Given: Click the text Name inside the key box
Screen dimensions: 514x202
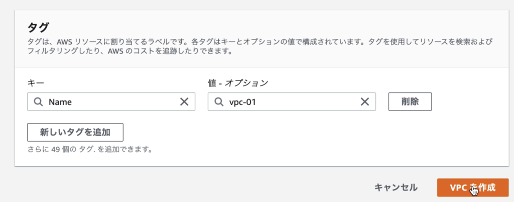Looking at the screenshot, I should click(x=60, y=102).
